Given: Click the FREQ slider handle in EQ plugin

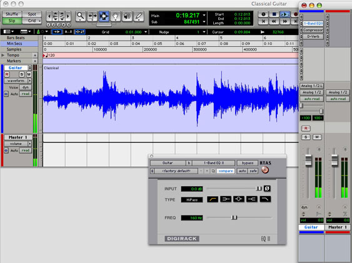Looking at the screenshot, I should 234,217.
